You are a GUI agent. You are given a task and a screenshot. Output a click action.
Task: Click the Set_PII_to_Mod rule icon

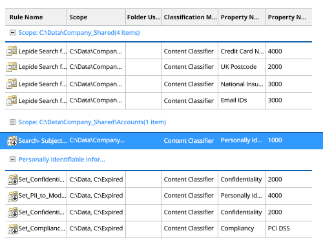click(x=13, y=196)
